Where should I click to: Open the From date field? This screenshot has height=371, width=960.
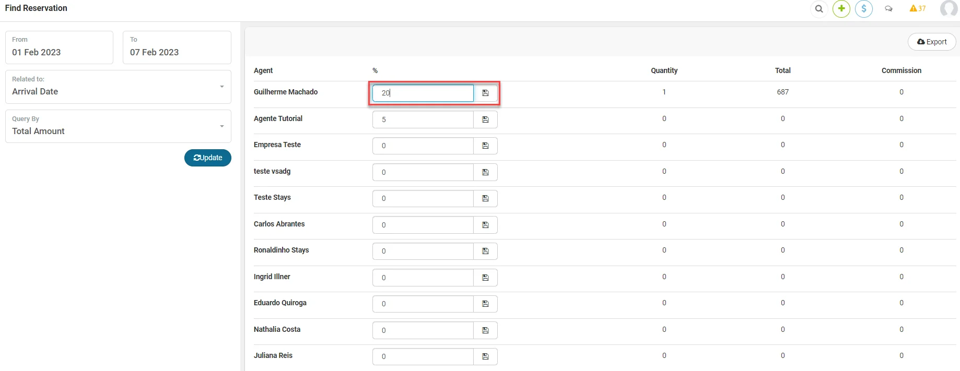pyautogui.click(x=59, y=47)
